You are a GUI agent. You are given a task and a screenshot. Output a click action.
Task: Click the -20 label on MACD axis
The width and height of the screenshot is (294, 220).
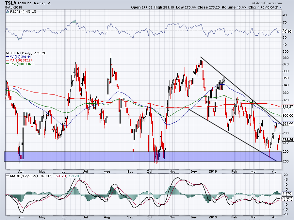[x=286, y=214]
